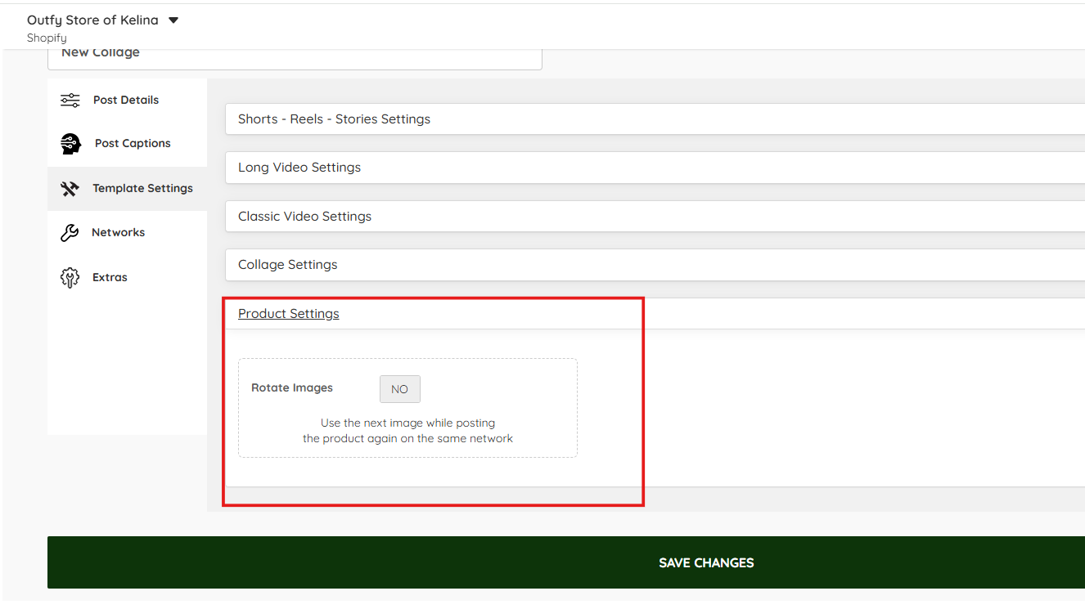Open the store switcher dropdown arrow

(x=173, y=20)
